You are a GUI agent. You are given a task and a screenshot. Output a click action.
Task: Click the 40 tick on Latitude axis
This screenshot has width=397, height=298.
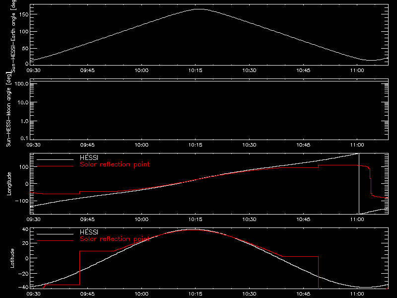[x=25, y=229]
